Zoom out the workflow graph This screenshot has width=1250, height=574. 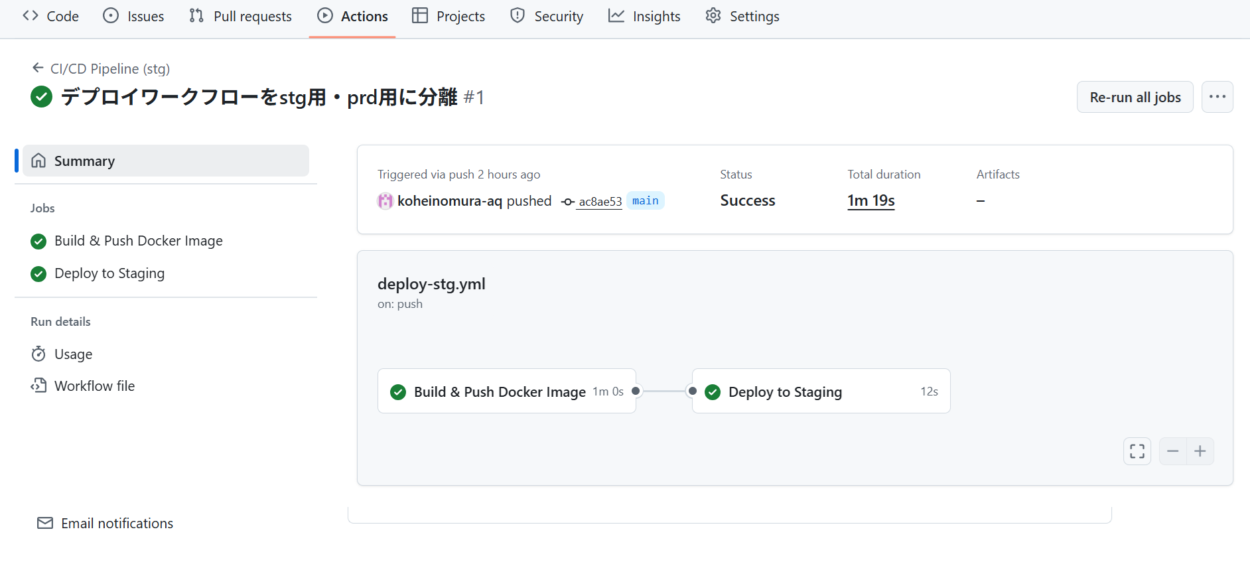click(x=1173, y=451)
